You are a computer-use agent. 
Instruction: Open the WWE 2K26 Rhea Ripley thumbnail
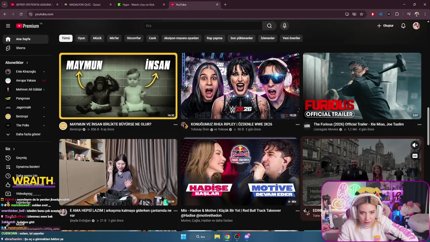coord(240,86)
